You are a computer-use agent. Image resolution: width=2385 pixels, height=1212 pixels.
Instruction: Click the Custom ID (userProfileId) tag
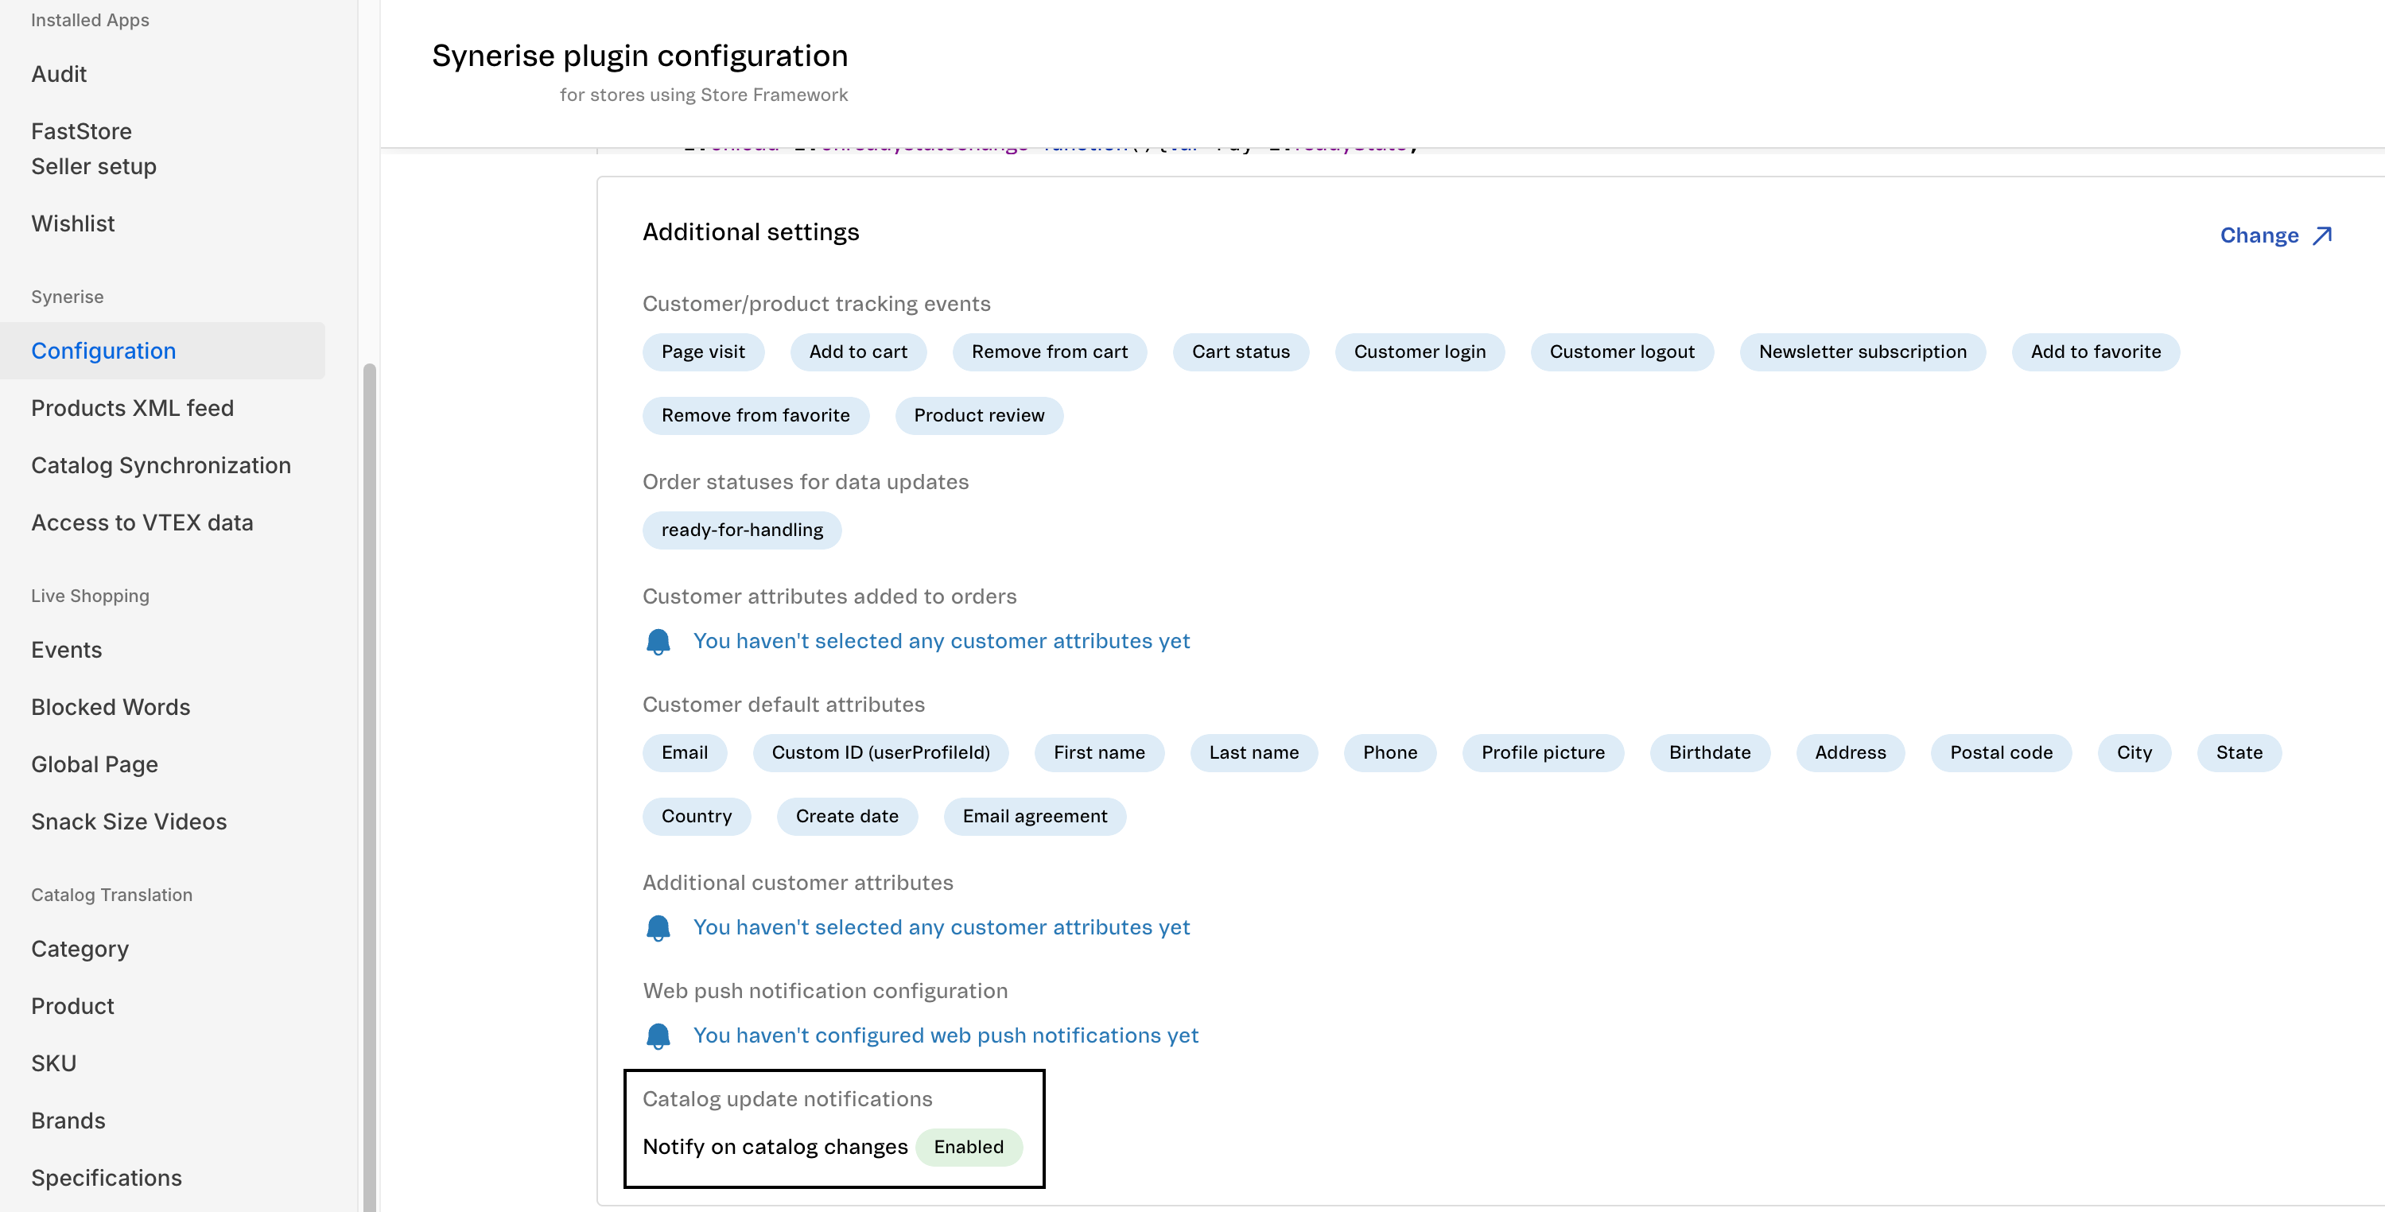click(x=881, y=753)
